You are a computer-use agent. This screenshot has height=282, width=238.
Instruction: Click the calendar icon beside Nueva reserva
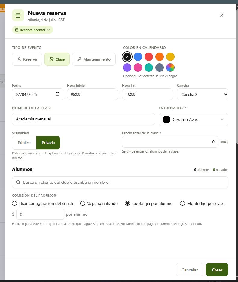tap(18, 15)
